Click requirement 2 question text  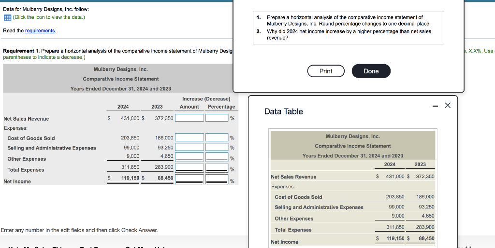point(349,34)
